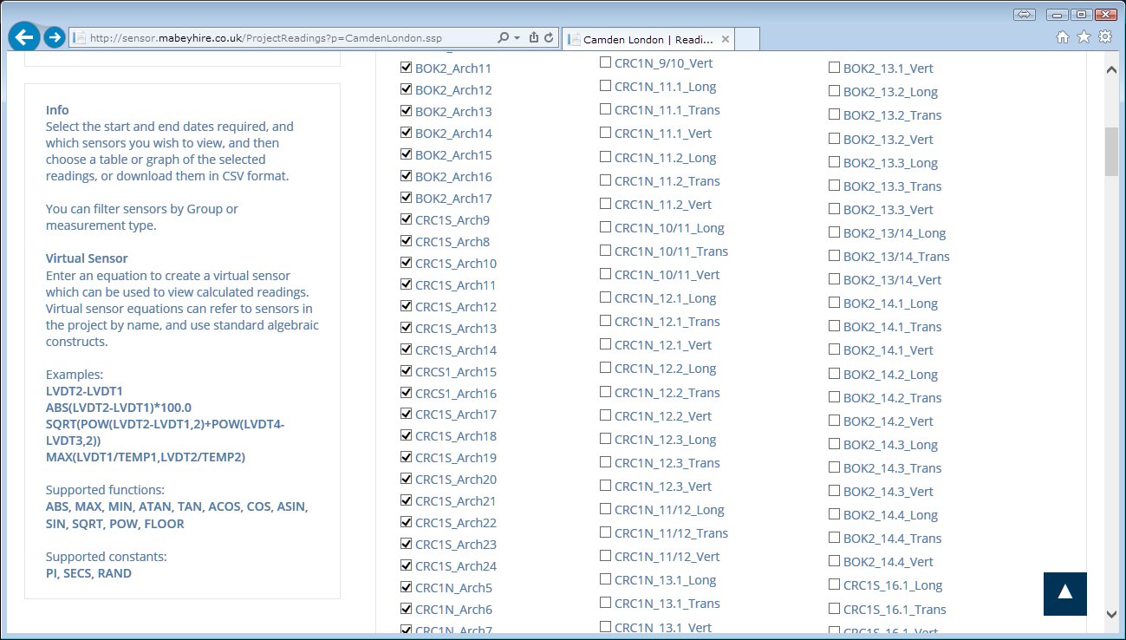1126x640 pixels.
Task: Open the address bar search icon
Action: (x=503, y=38)
